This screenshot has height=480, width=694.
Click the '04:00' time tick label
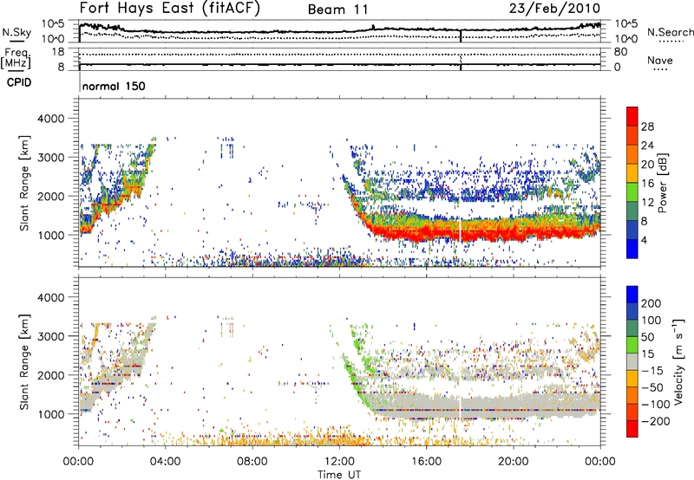[166, 462]
